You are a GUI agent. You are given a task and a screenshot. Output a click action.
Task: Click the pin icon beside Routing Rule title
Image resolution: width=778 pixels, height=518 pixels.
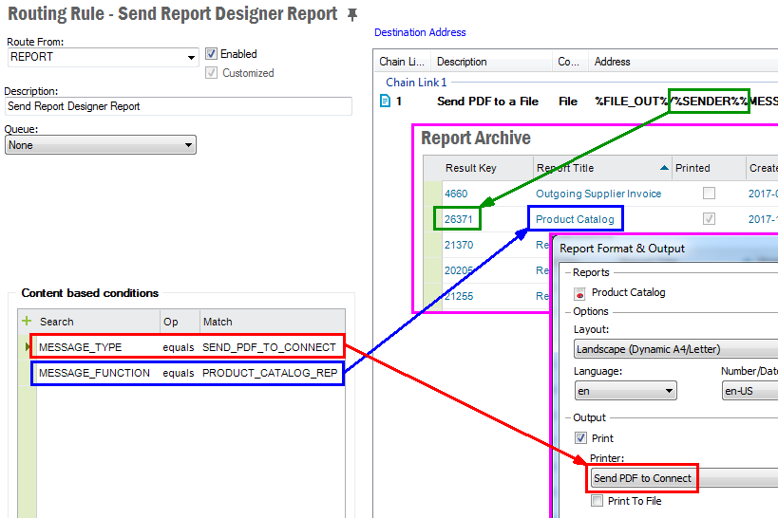[x=352, y=15]
